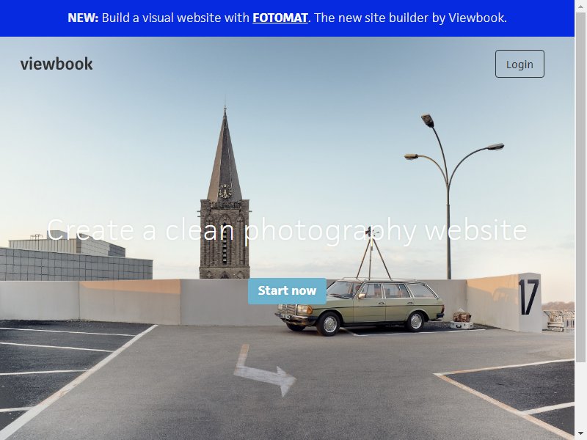Click the suitcase behind the car
587x440 pixels.
tap(462, 318)
